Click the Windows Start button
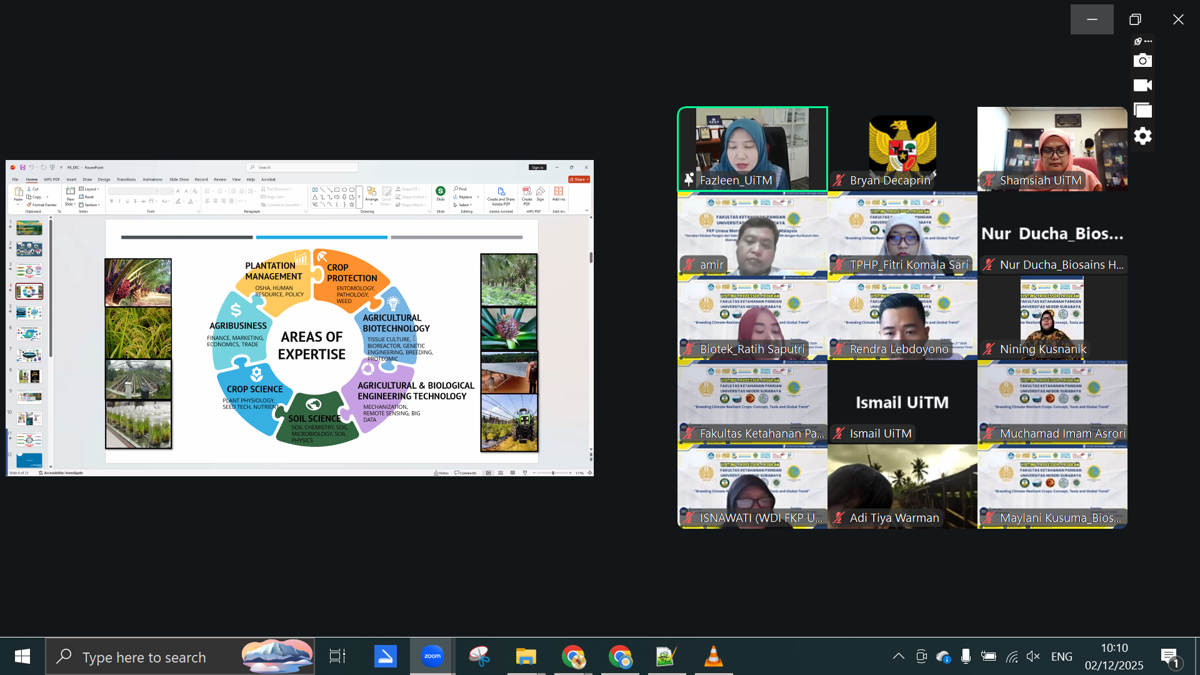The width and height of the screenshot is (1200, 675). pos(22,656)
